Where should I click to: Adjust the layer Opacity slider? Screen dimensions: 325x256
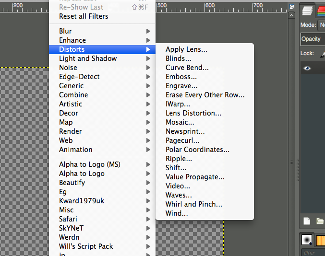coord(313,39)
